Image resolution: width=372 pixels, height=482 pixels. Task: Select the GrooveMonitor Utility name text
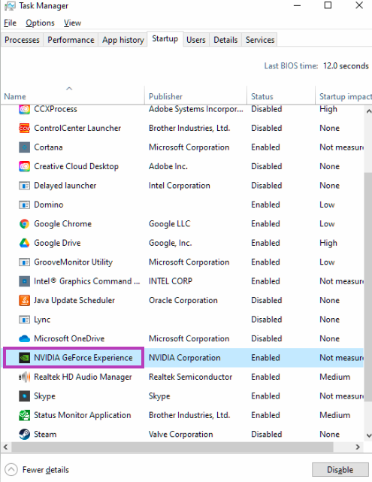pyautogui.click(x=73, y=262)
